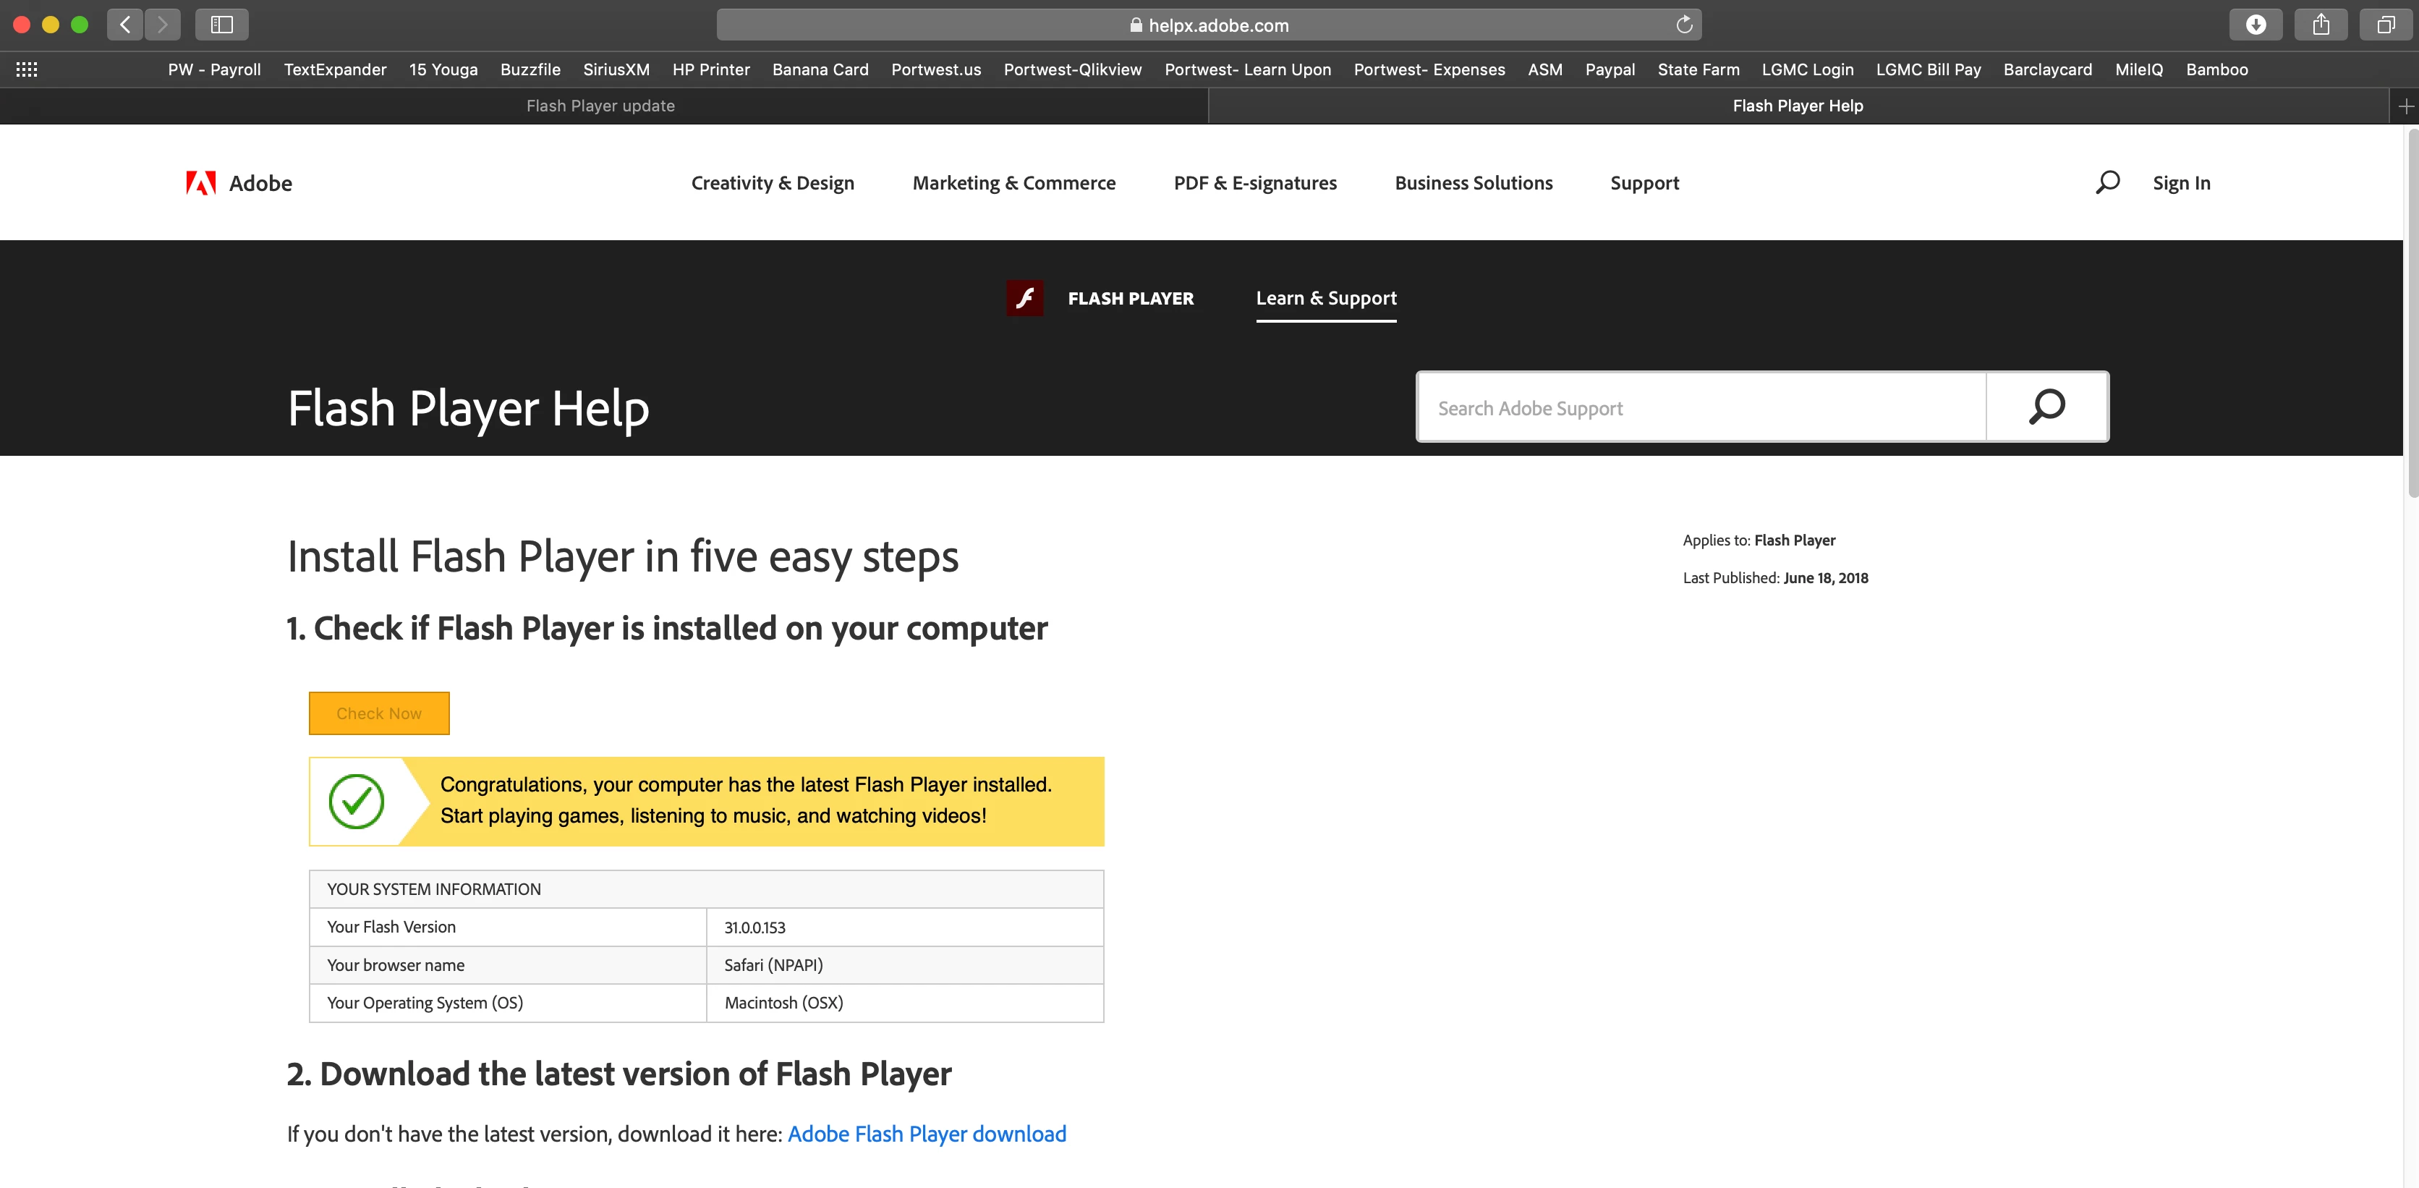Open Safari downloads icon
The image size is (2419, 1188).
tap(2256, 25)
